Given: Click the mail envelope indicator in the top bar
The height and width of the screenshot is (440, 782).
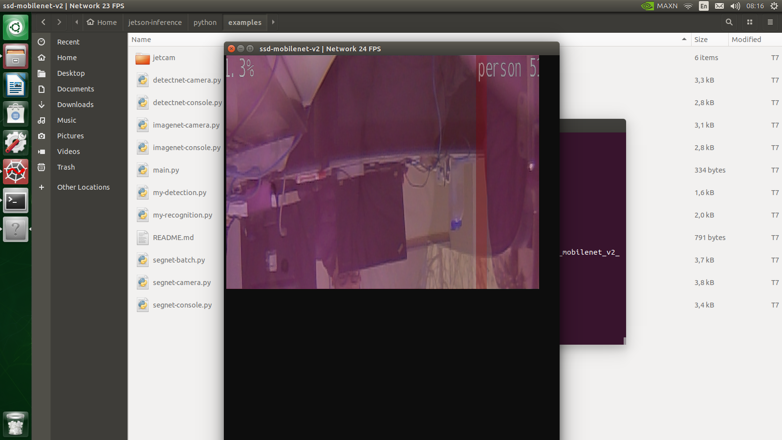Looking at the screenshot, I should pos(719,6).
